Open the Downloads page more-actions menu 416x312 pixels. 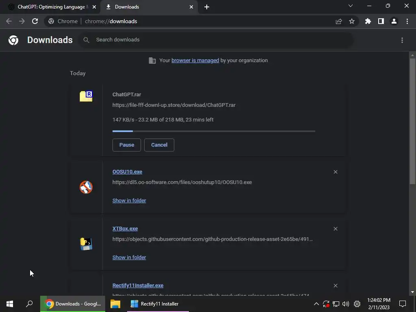(402, 40)
